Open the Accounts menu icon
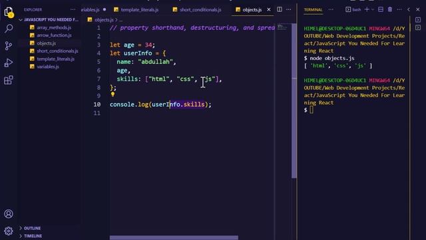The image size is (426, 240). (9, 214)
